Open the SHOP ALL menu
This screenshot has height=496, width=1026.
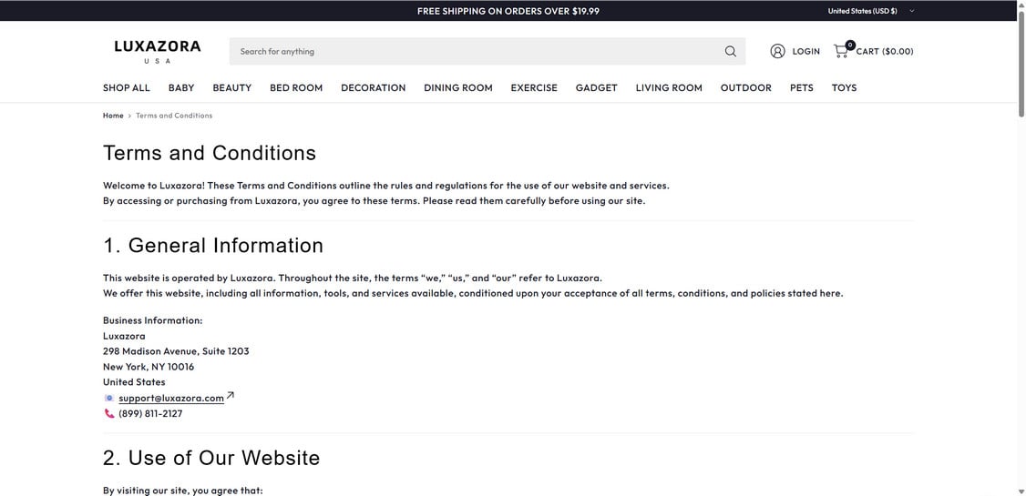127,87
